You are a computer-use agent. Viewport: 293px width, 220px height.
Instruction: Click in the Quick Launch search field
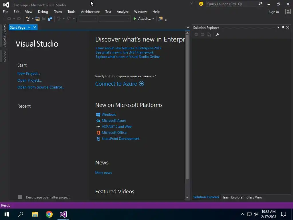[232, 4]
